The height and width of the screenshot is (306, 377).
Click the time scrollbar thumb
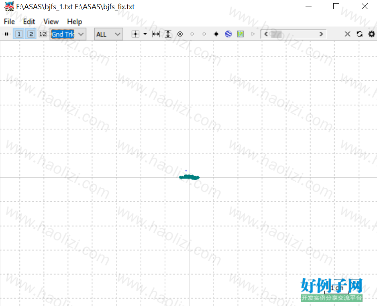pyautogui.click(x=276, y=34)
